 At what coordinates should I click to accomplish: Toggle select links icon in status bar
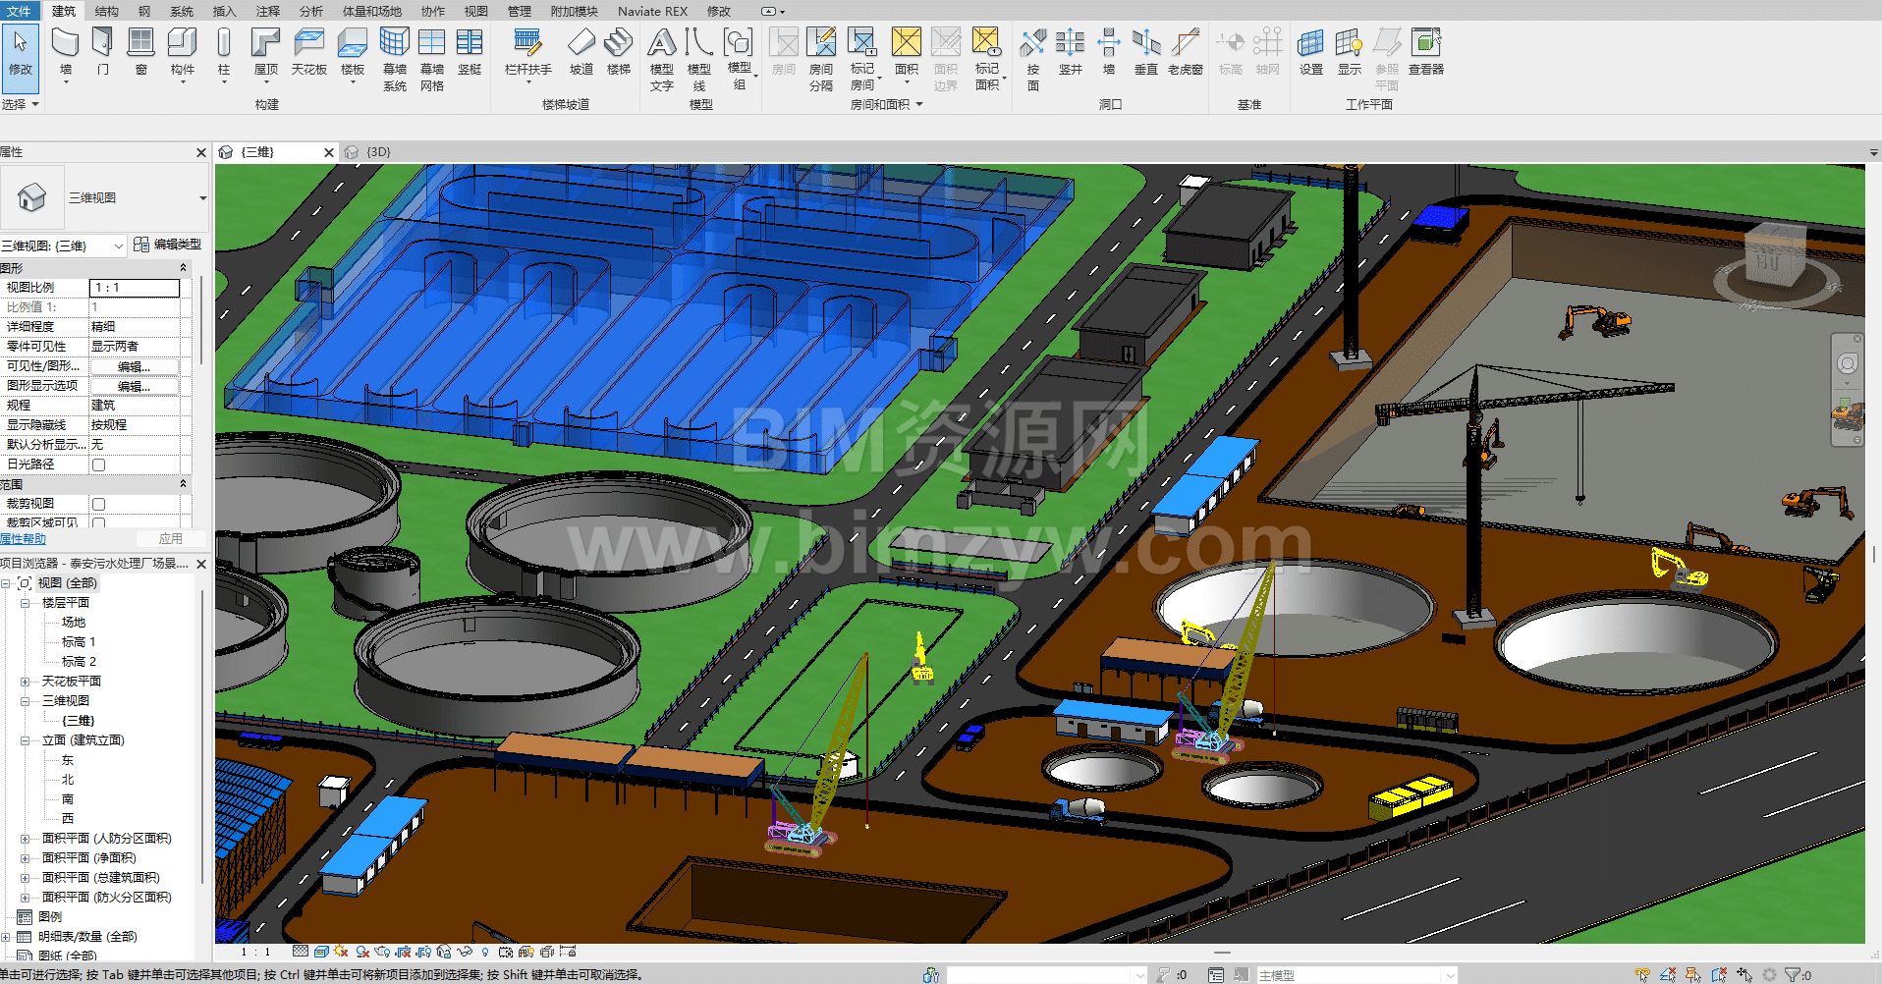pos(1642,974)
